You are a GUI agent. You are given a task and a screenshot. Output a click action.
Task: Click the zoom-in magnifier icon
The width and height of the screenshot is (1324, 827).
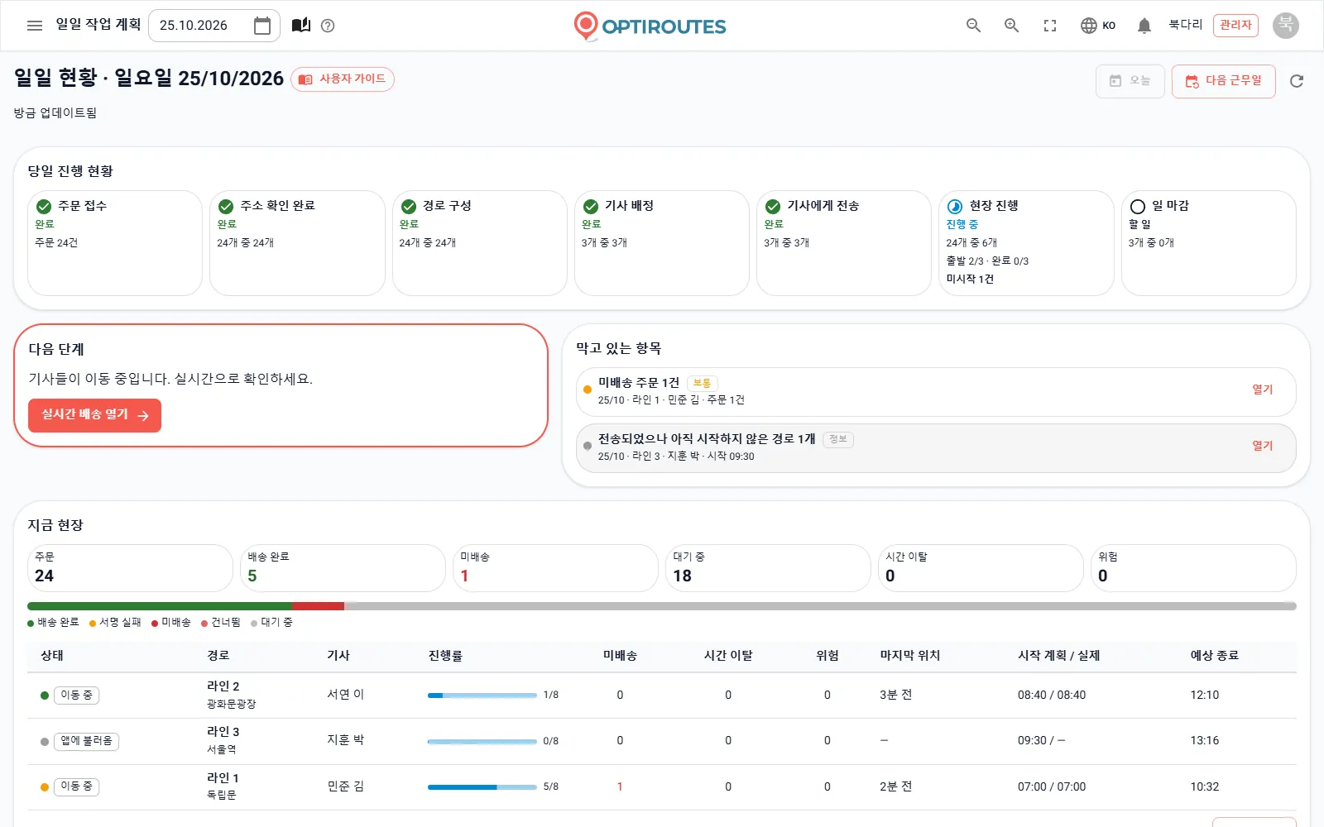[x=1011, y=26]
